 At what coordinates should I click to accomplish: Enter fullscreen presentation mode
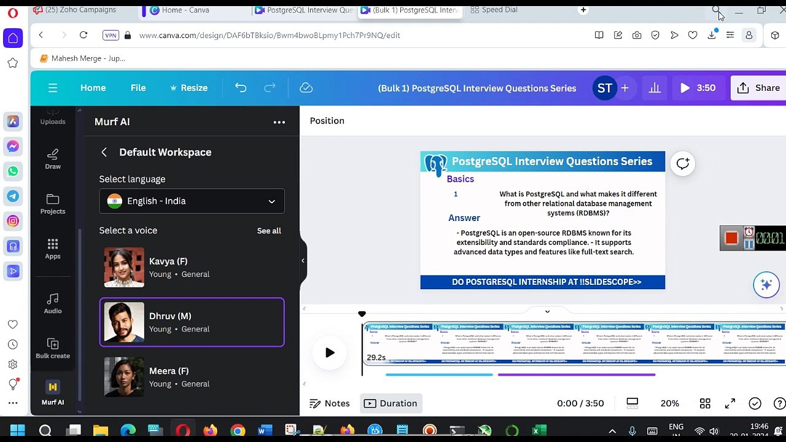point(730,403)
